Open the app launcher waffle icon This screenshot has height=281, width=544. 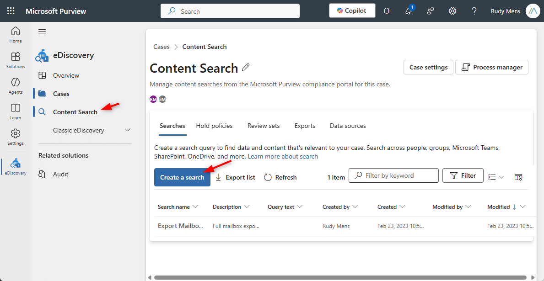point(11,11)
